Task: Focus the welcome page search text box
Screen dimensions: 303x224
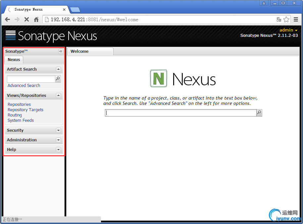Action: pos(181,113)
